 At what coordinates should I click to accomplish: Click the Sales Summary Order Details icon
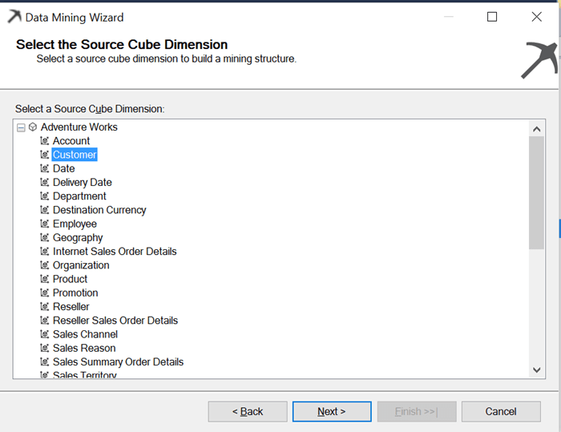[44, 361]
